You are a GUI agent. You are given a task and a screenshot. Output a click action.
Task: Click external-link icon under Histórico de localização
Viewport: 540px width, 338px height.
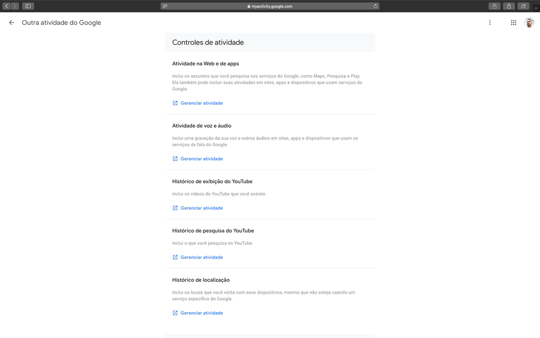click(x=175, y=313)
